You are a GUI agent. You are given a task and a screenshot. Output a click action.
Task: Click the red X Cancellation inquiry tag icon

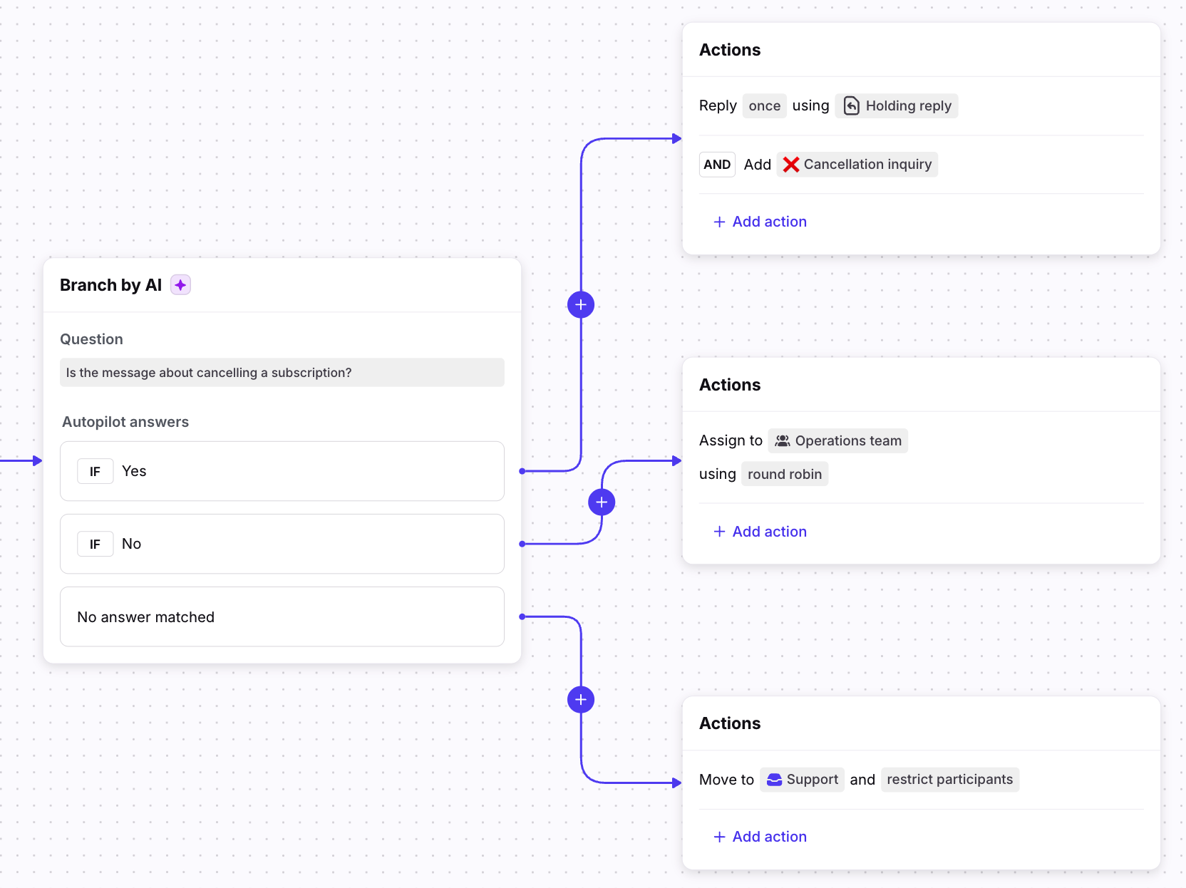coord(790,165)
